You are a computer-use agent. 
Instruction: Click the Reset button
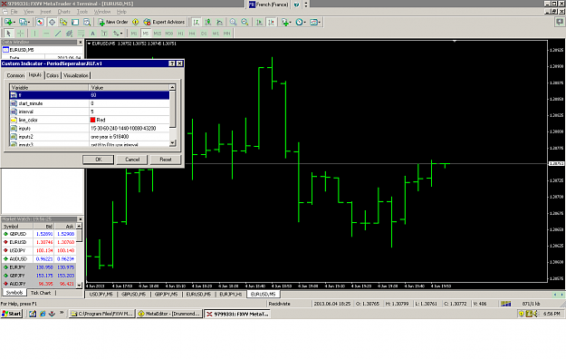click(x=166, y=160)
